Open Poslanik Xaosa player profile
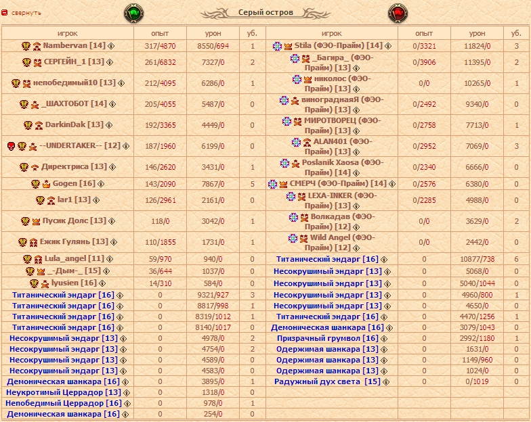This screenshot has width=531, height=422. click(343, 168)
